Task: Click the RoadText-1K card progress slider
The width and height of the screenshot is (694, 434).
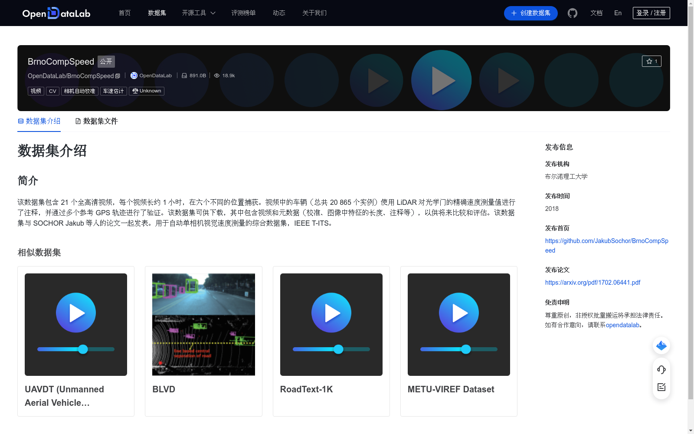Action: [x=331, y=349]
